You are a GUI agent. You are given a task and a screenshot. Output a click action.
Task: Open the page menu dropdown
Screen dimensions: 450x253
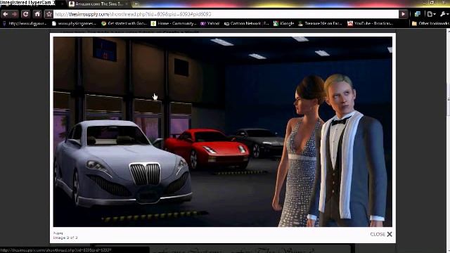point(431,14)
